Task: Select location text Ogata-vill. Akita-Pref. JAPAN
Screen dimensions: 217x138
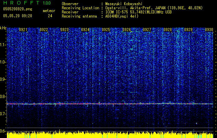Action: coord(135,8)
